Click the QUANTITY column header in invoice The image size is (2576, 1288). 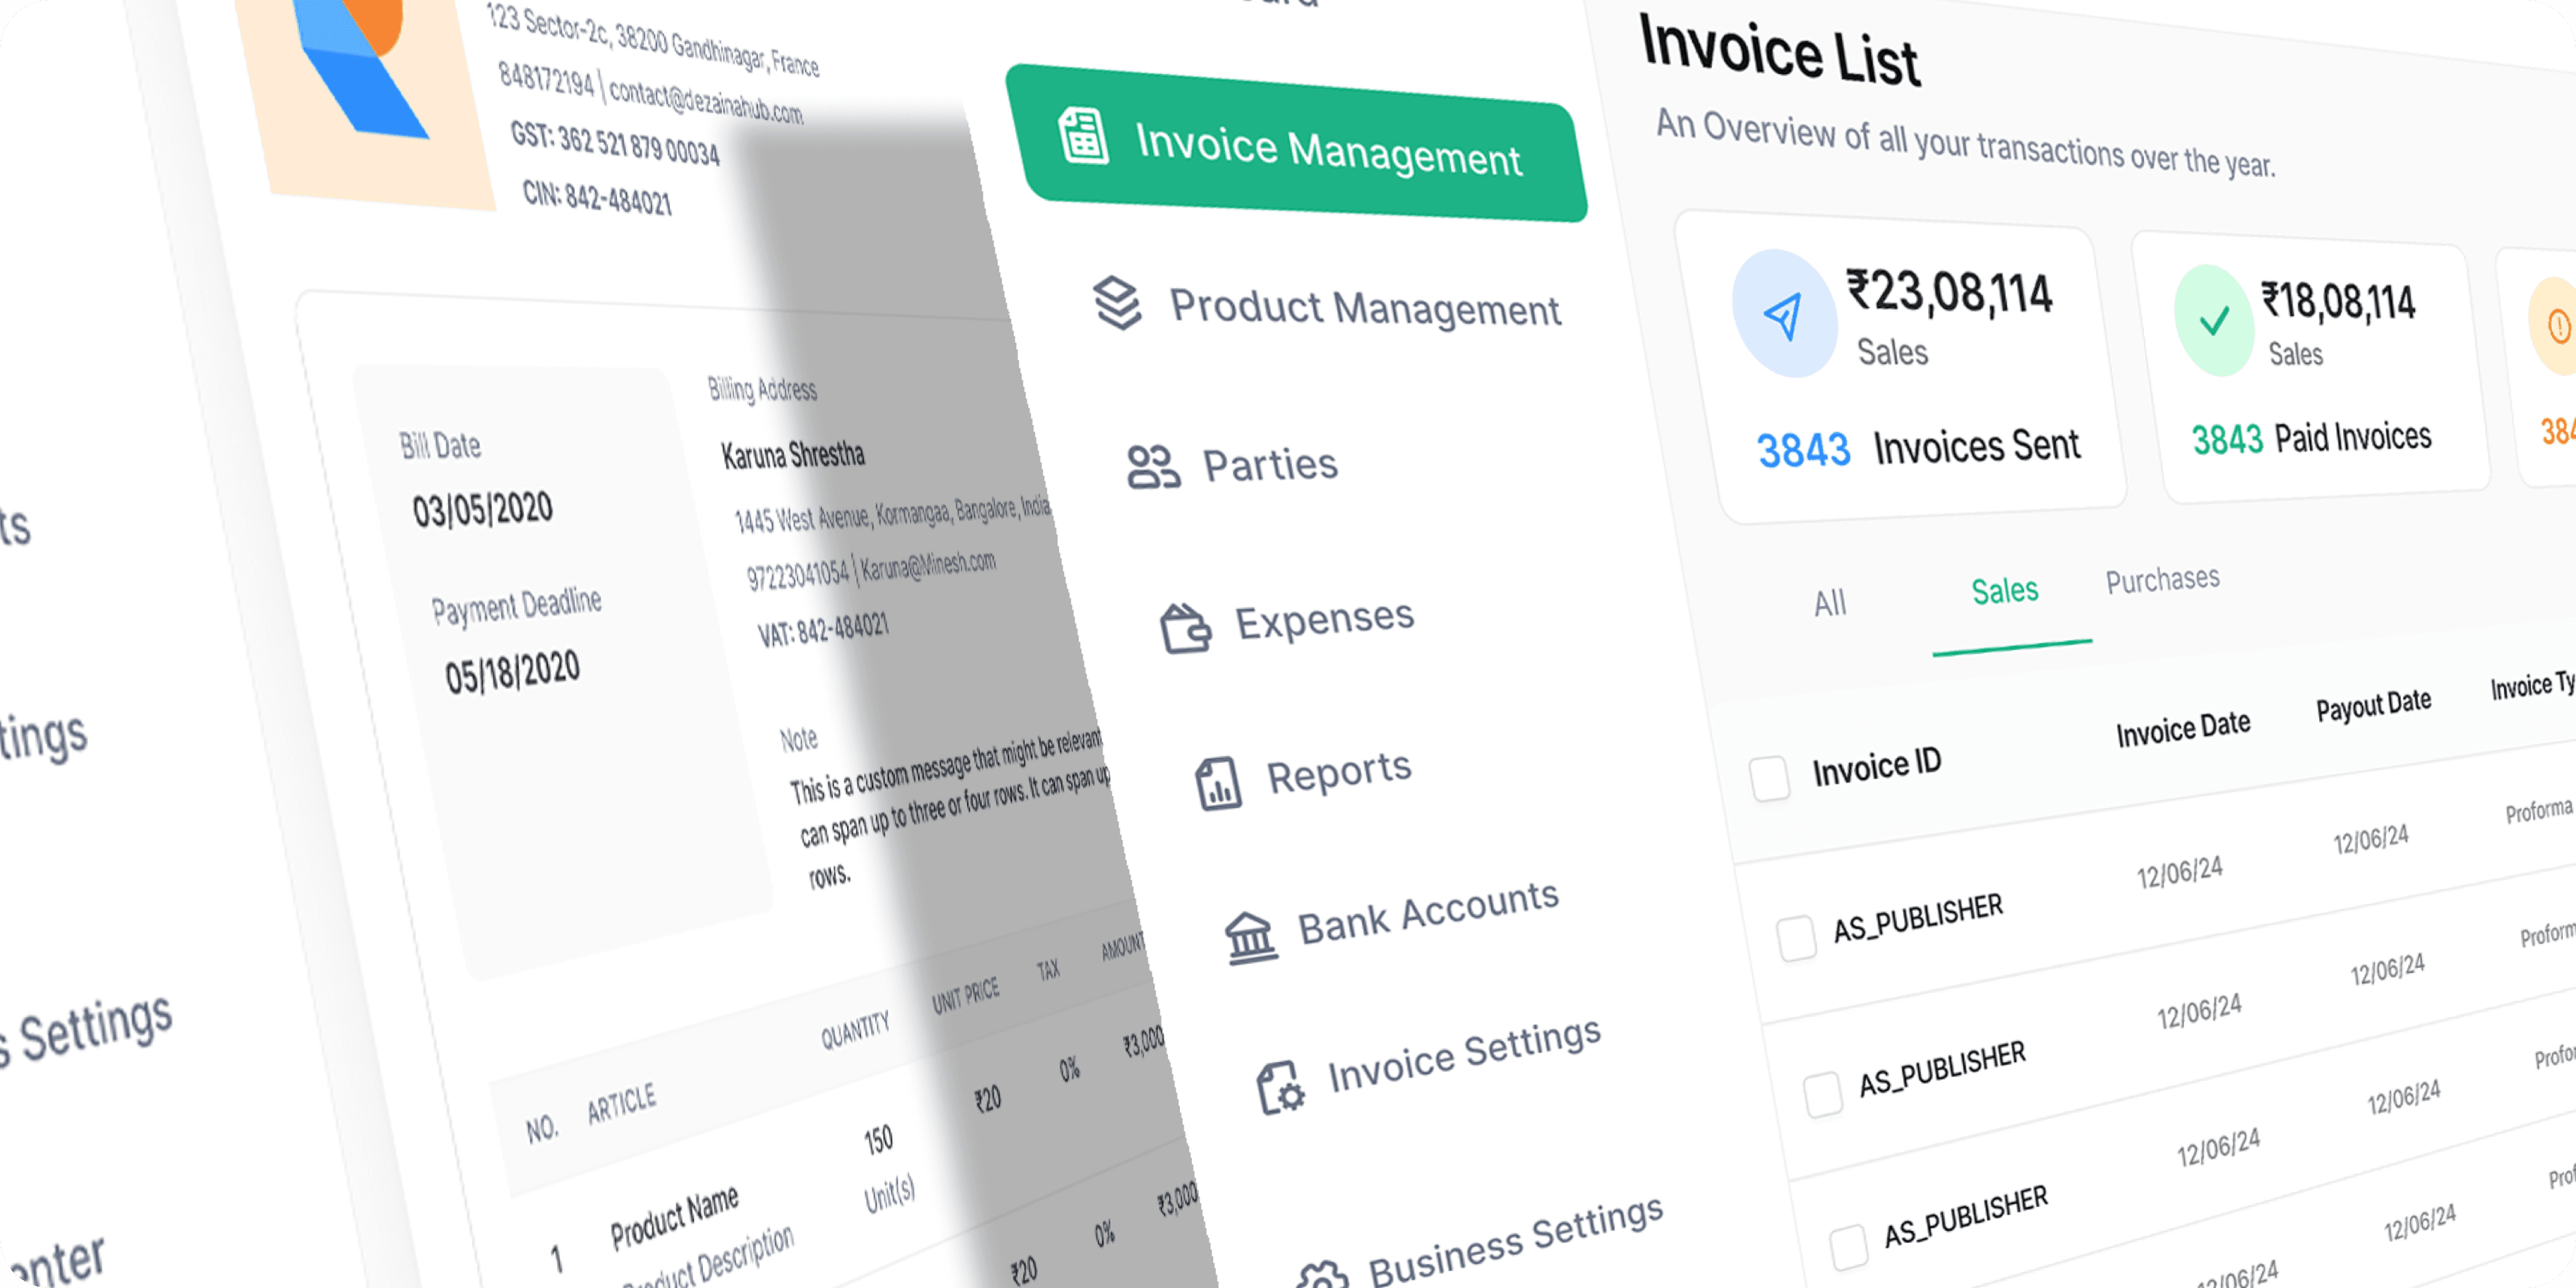click(855, 1030)
